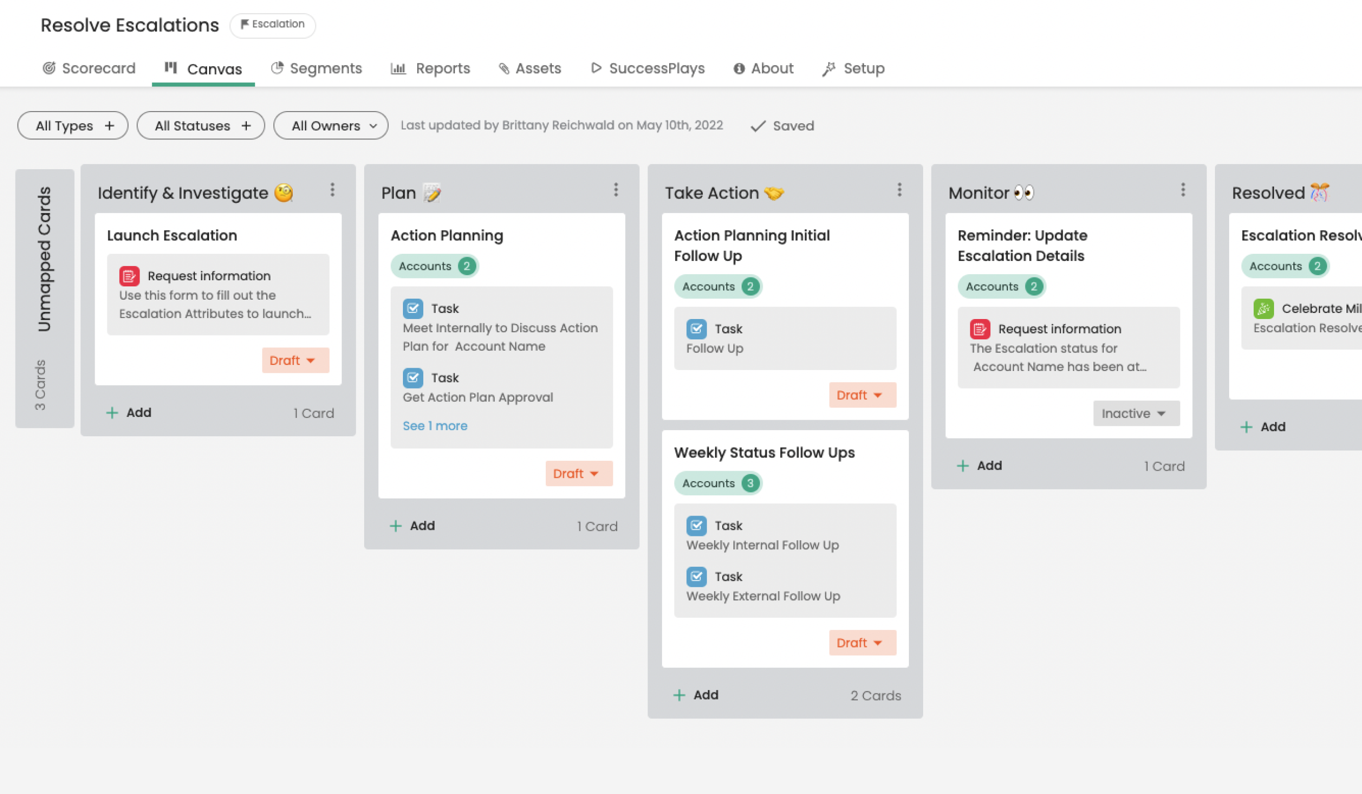
Task: Click the 2 Cards count label
Action: pos(875,696)
